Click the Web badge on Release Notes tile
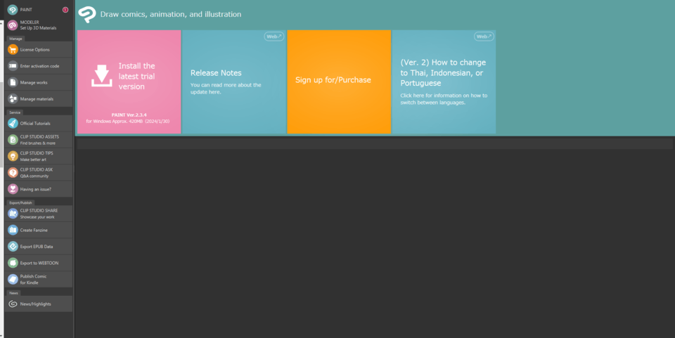675x338 pixels. click(274, 37)
